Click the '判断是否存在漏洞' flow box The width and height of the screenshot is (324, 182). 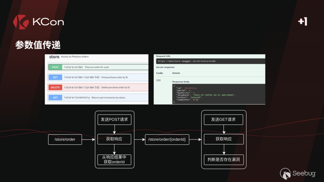coord(224,160)
